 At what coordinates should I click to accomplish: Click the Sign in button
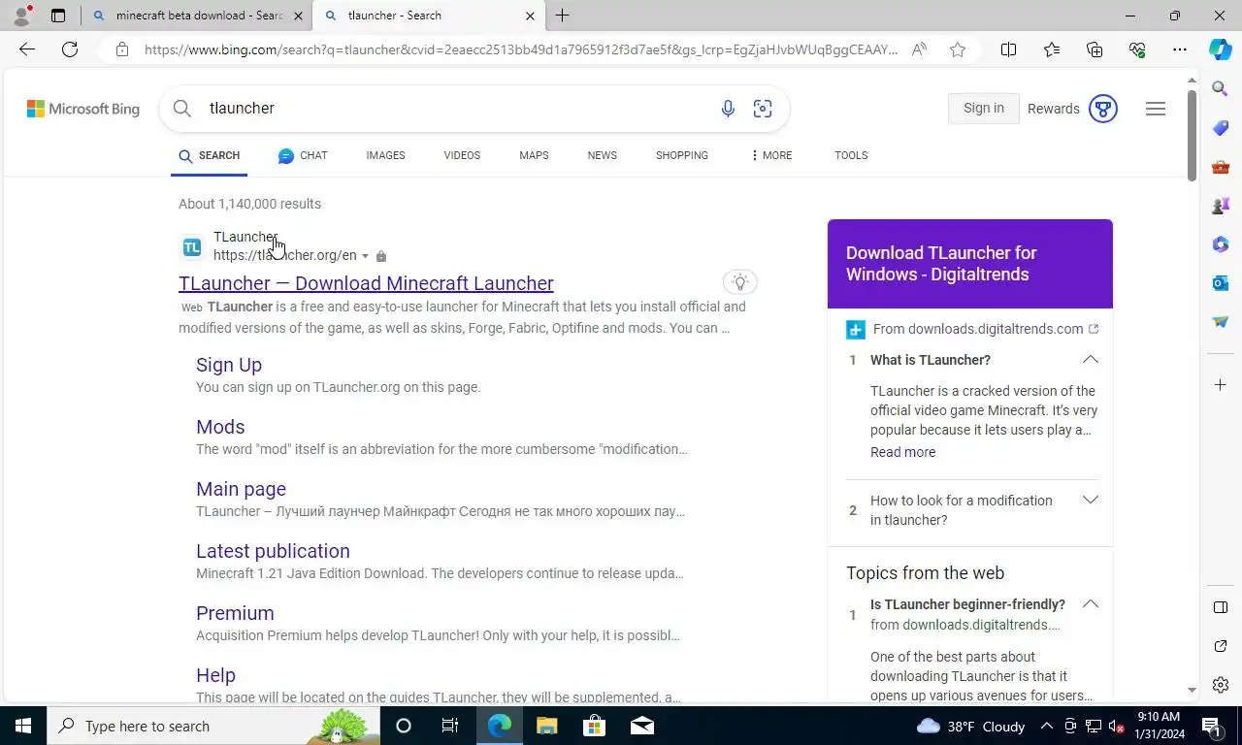pyautogui.click(x=984, y=109)
